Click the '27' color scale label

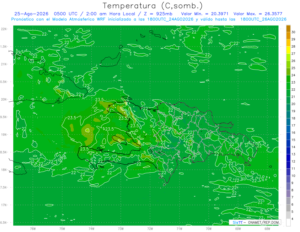click(293, 54)
